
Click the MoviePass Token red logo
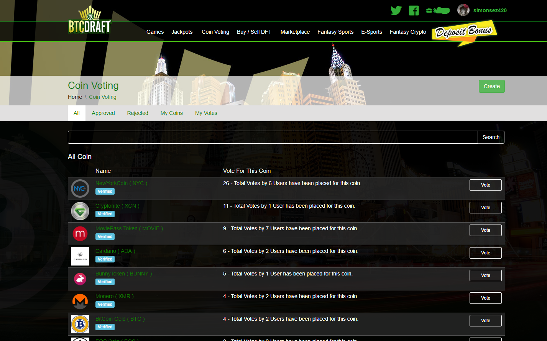pos(80,234)
